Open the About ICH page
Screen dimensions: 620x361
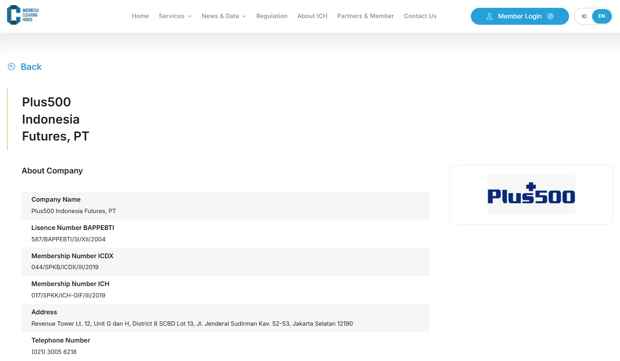pyautogui.click(x=312, y=16)
